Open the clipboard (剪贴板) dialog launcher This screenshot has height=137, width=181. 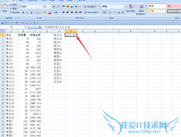[x=19, y=18]
